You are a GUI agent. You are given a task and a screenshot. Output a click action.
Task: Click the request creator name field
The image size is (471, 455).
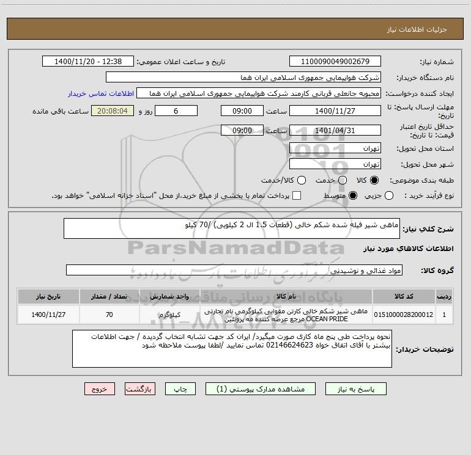259,93
